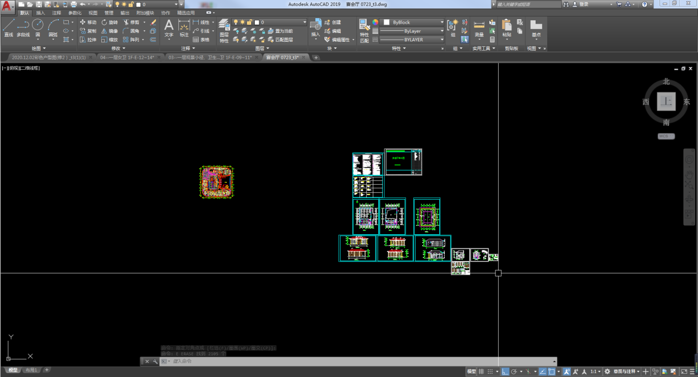
Task: Switch to the Parametric (参数化) ribbon tab
Action: click(x=75, y=13)
